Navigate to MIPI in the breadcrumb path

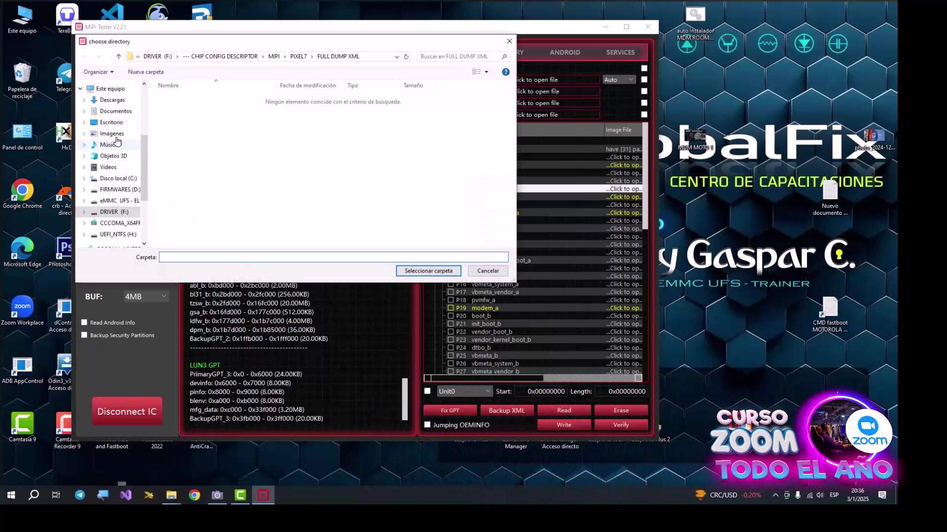274,57
